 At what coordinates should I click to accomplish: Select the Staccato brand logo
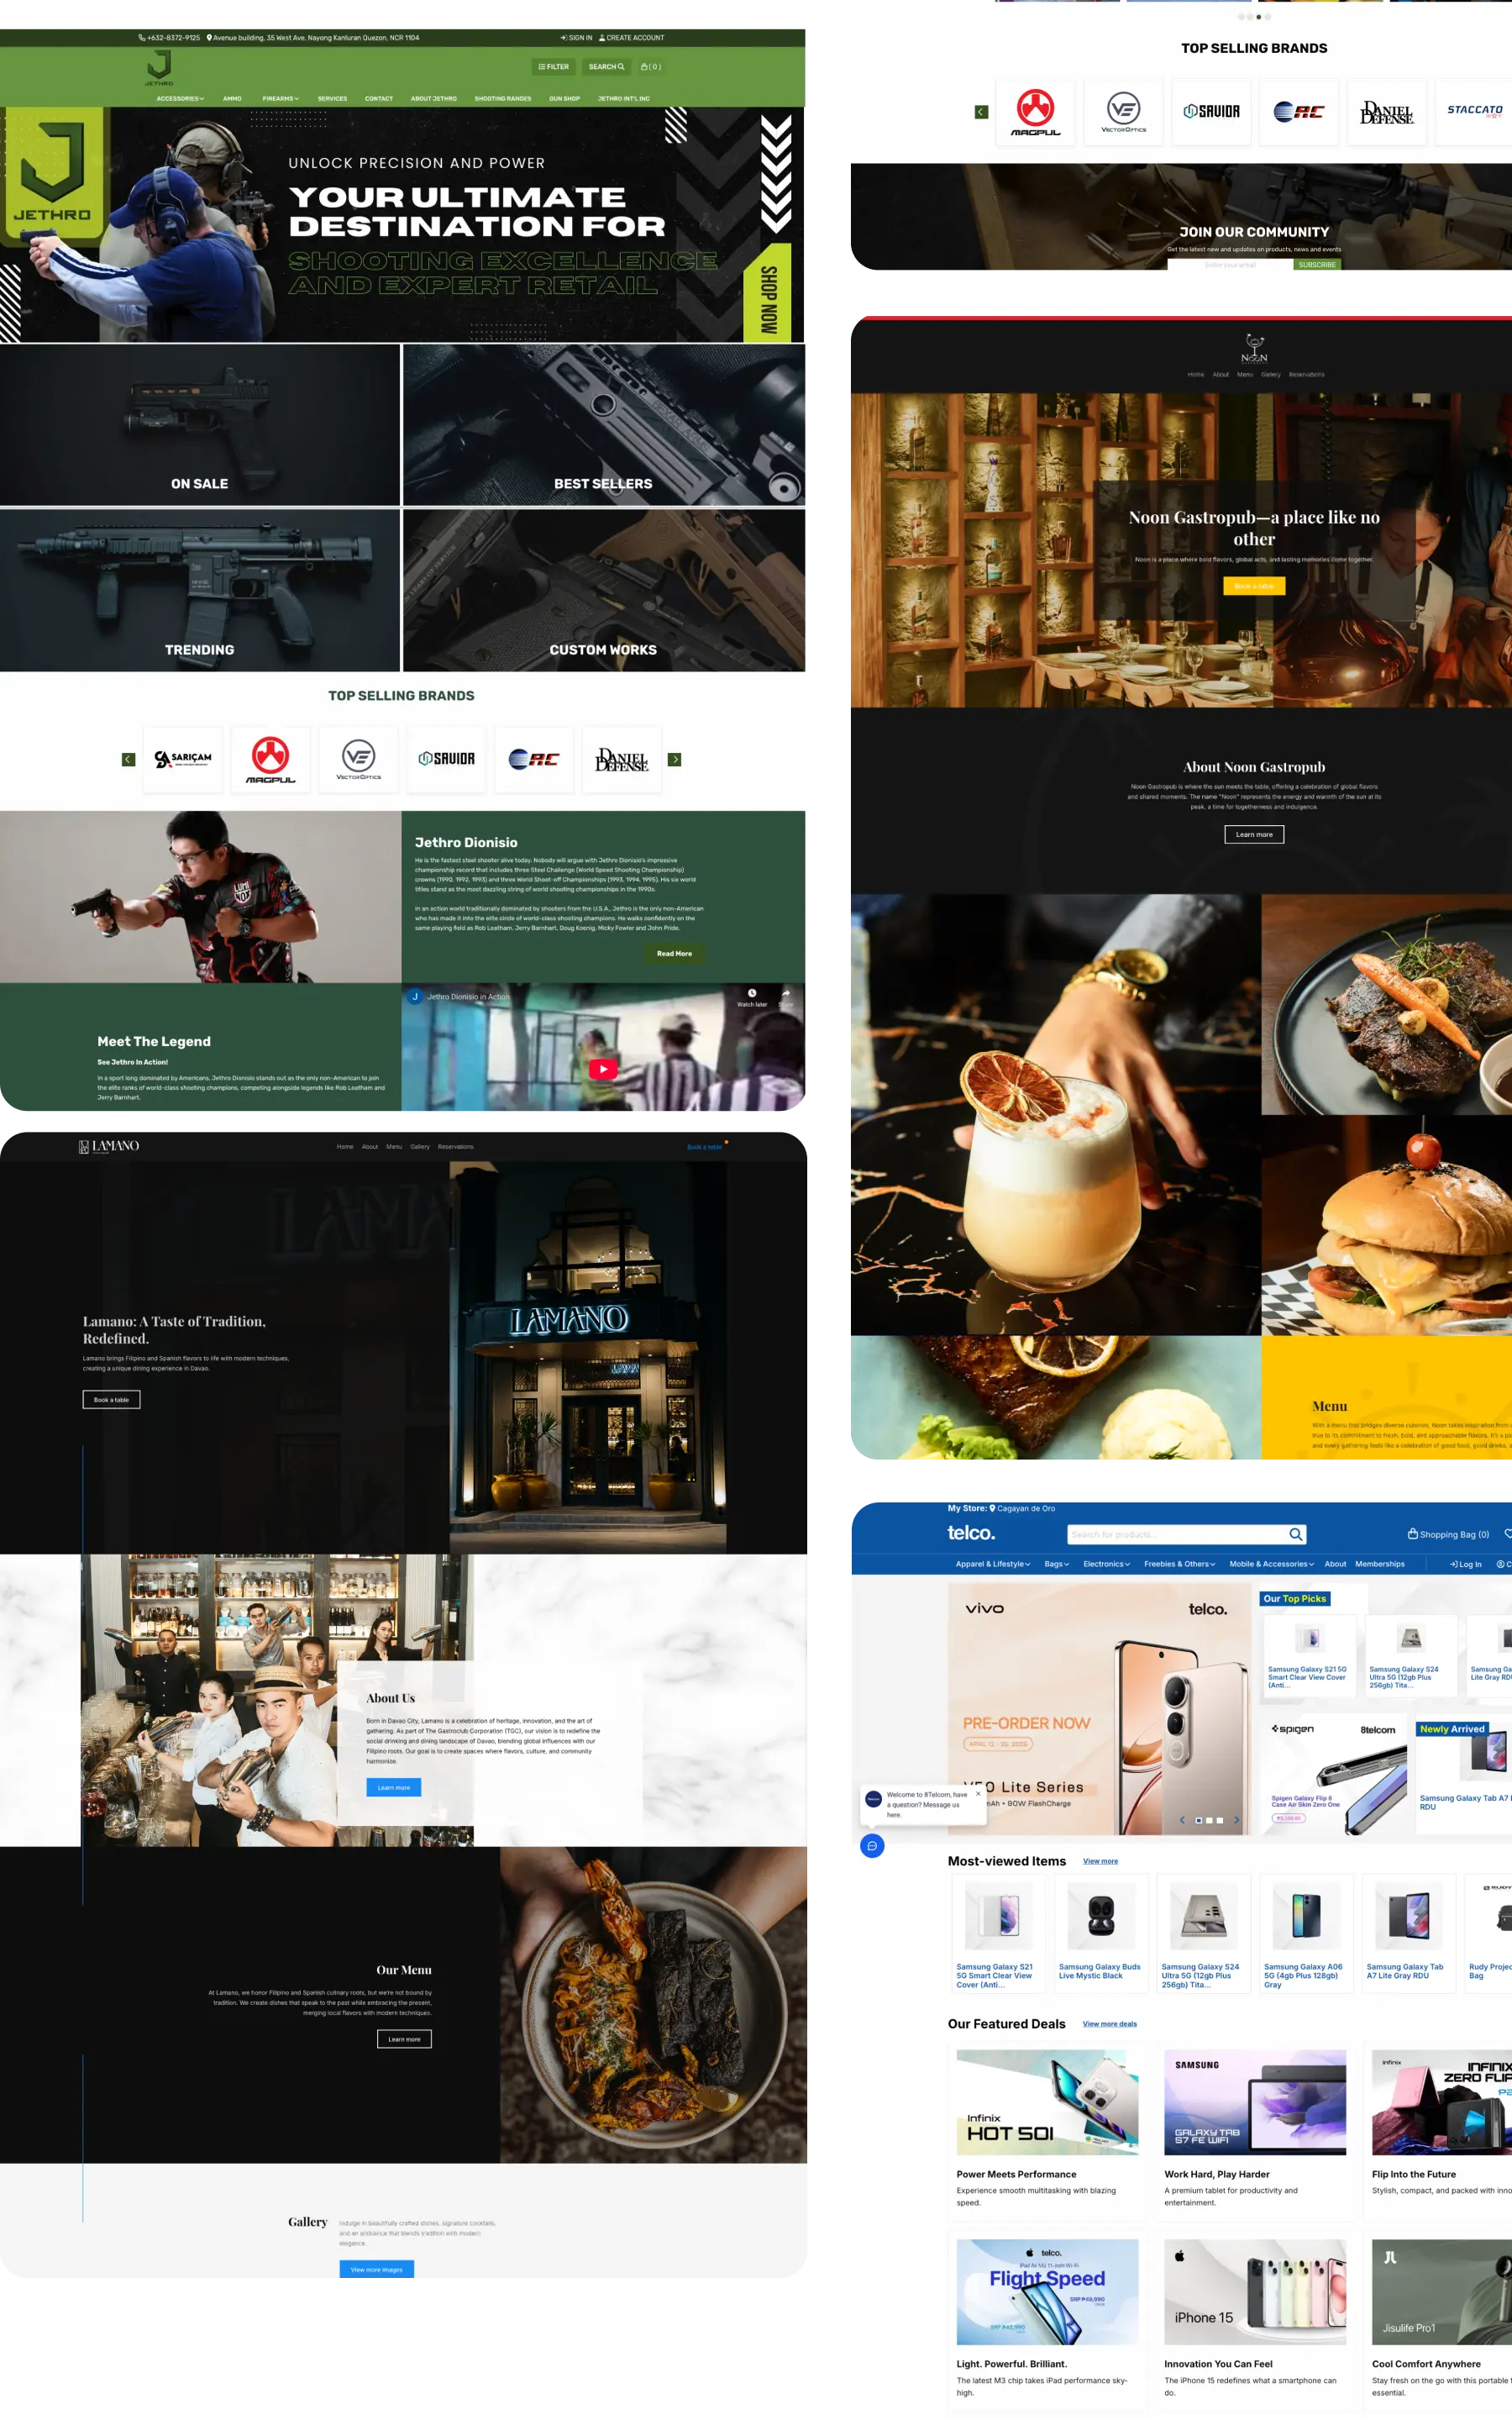pyautogui.click(x=1474, y=112)
